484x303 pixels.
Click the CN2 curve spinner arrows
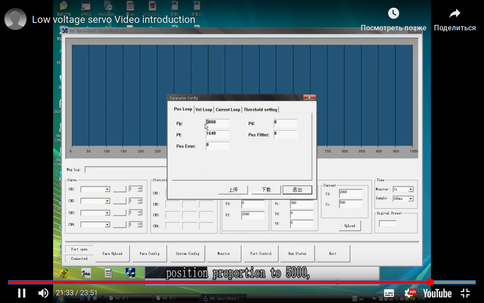coord(140,201)
